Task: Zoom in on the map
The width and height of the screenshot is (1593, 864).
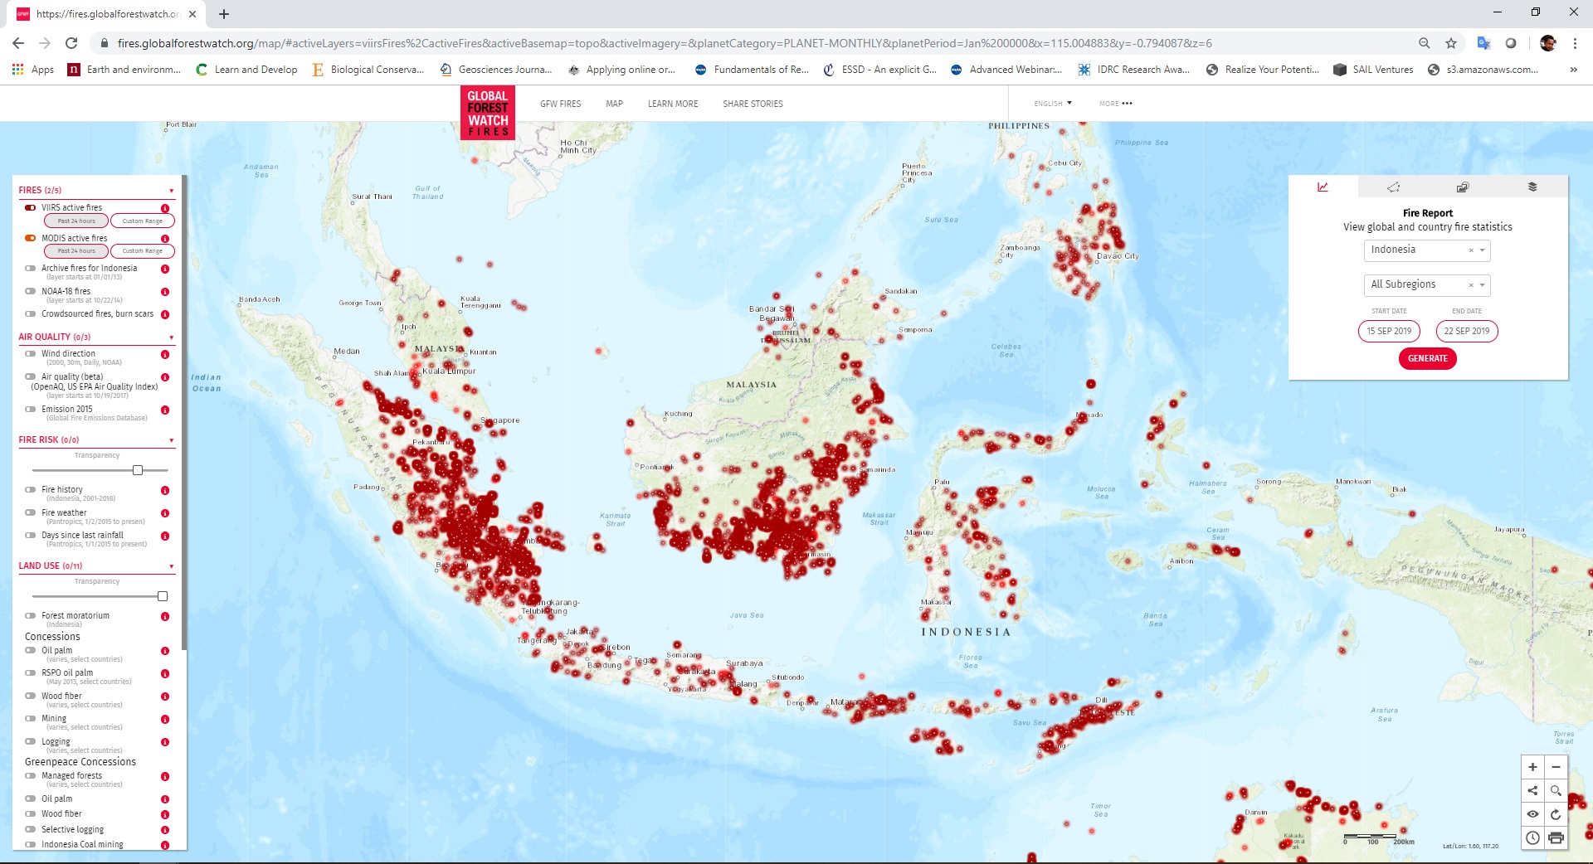Action: [x=1532, y=767]
